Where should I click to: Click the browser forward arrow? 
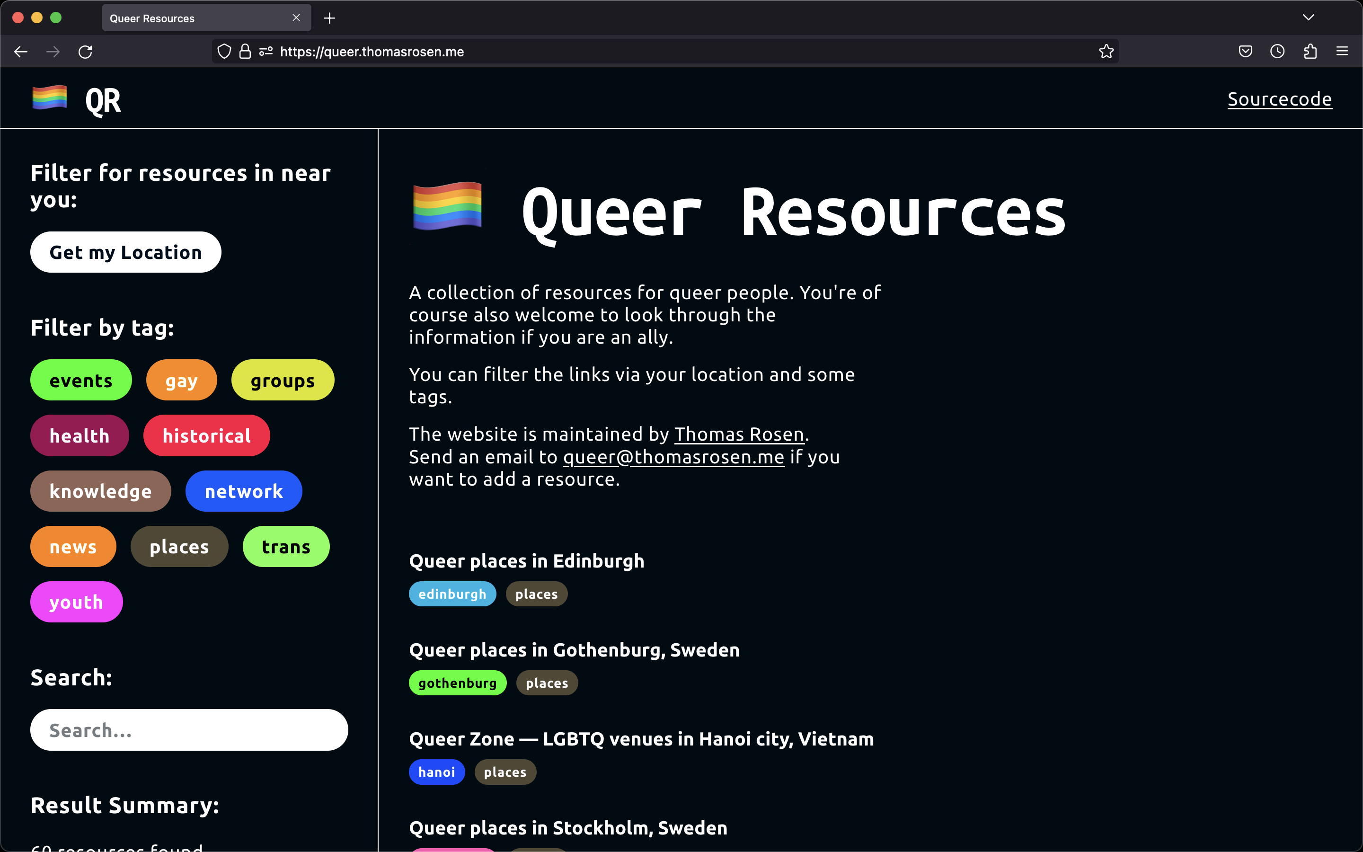(53, 52)
